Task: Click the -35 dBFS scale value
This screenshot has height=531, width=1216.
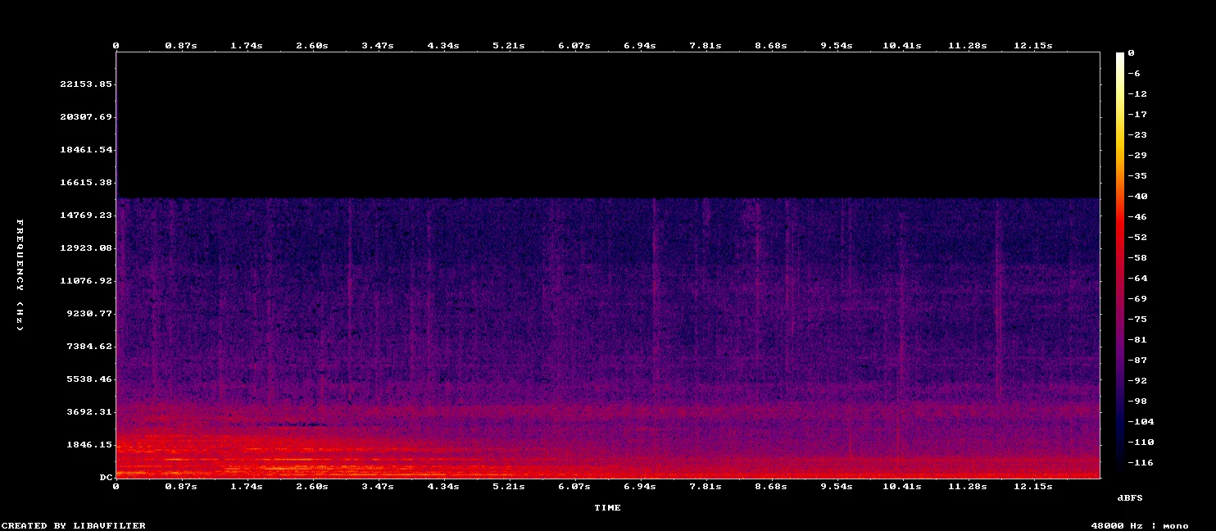Action: point(1137,176)
